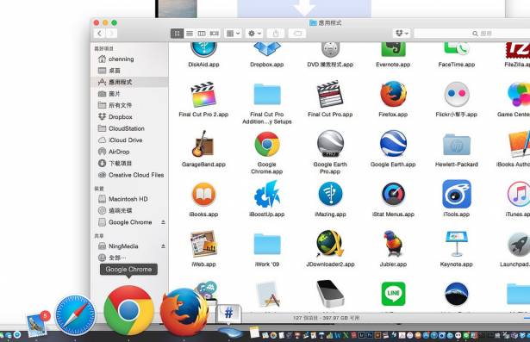Select Dropbox.app icon
Screen dimensions: 530x342
266,49
